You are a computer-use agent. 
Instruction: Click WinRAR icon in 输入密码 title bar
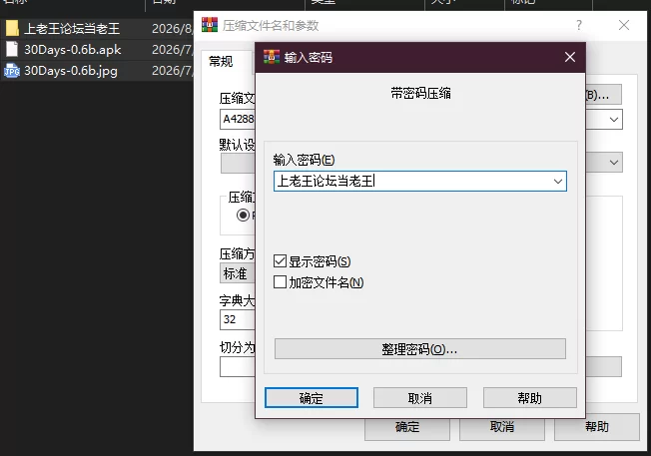click(x=272, y=57)
